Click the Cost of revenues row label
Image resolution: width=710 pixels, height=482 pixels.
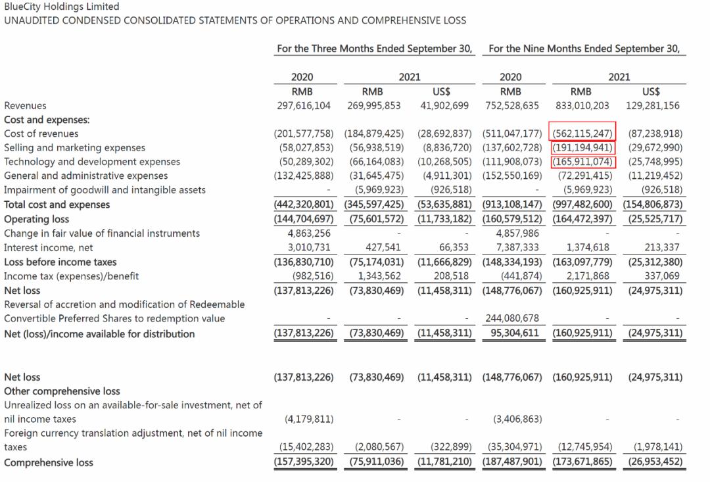point(41,133)
